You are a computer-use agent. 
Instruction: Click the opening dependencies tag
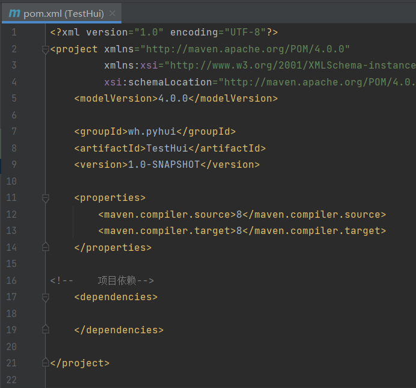point(116,297)
